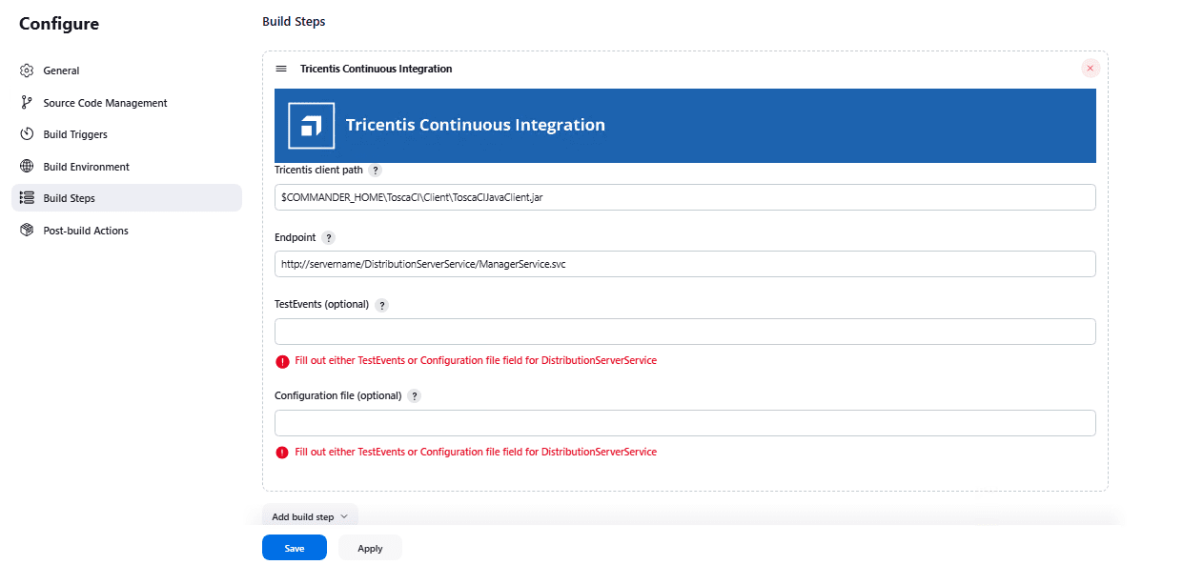
Task: Click the Build Steps section heading
Action: (x=294, y=21)
